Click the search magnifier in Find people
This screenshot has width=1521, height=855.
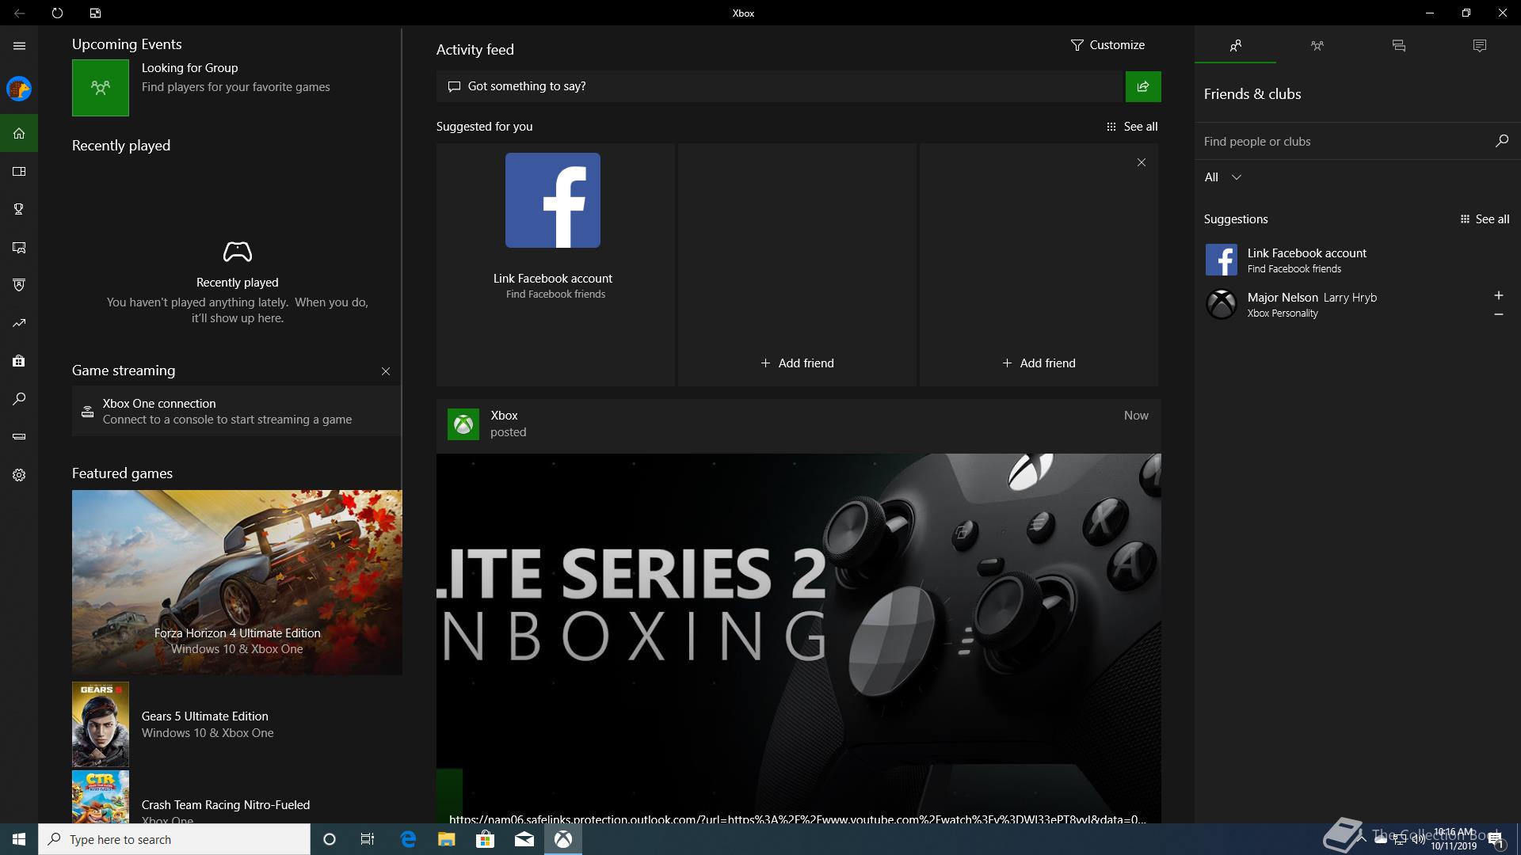[1501, 141]
